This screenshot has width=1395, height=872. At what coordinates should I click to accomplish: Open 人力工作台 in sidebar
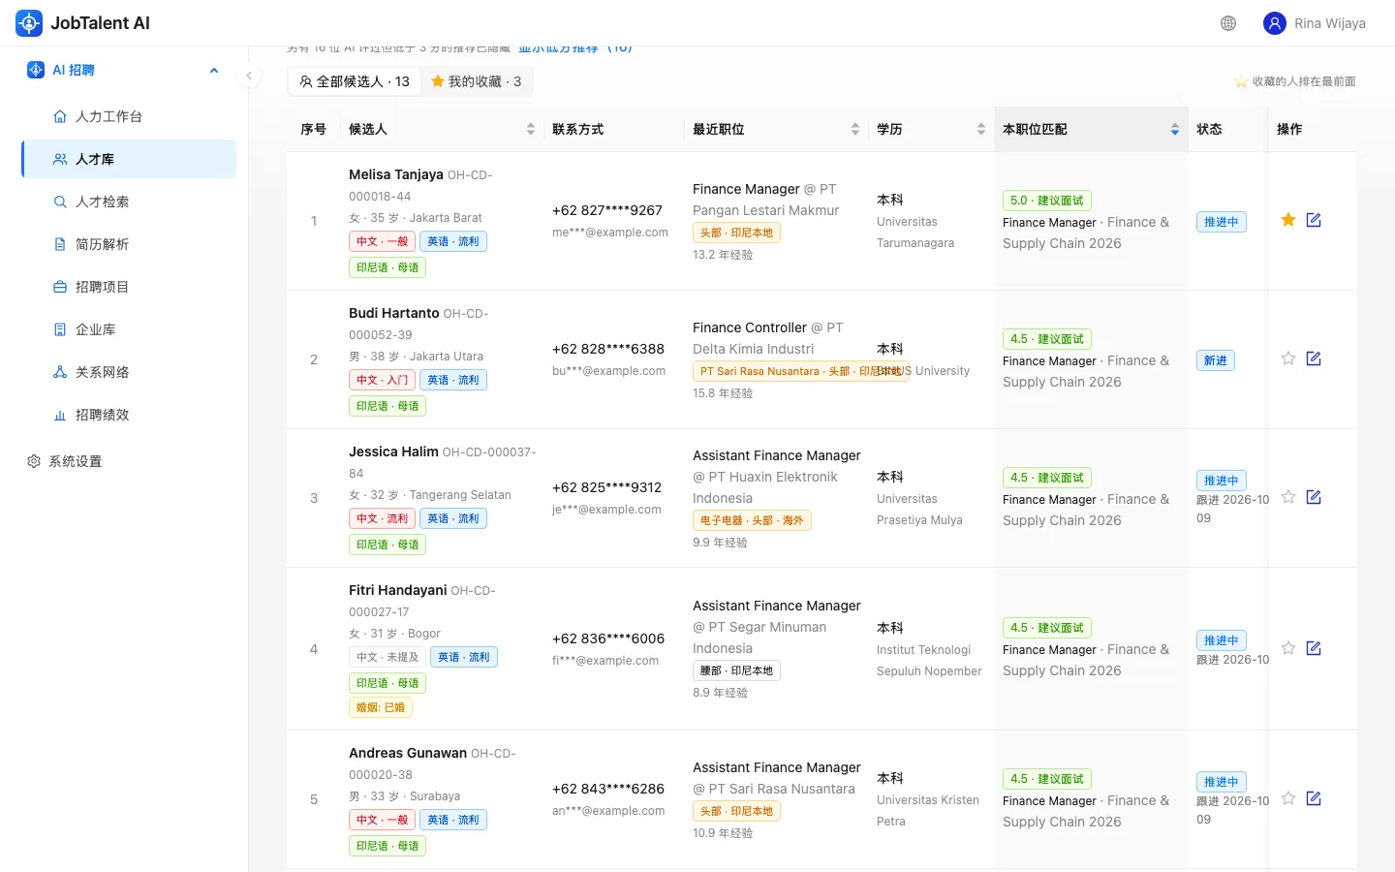pyautogui.click(x=129, y=116)
